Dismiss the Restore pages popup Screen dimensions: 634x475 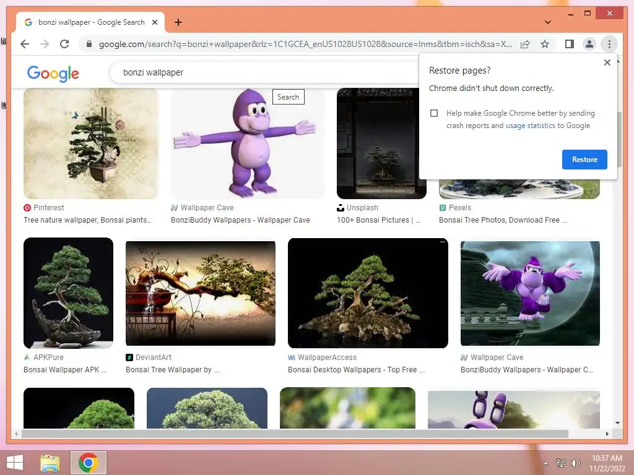(607, 62)
